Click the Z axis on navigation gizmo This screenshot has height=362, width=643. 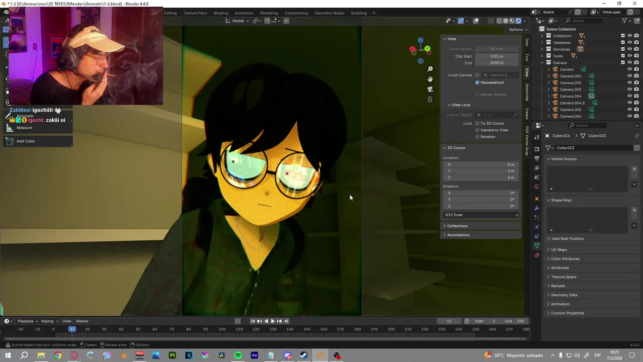coord(420,40)
